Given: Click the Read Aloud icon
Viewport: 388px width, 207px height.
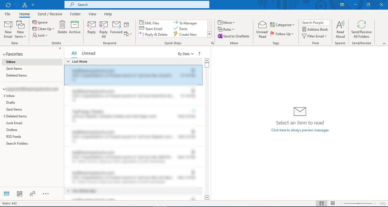Looking at the screenshot, I should (x=340, y=25).
